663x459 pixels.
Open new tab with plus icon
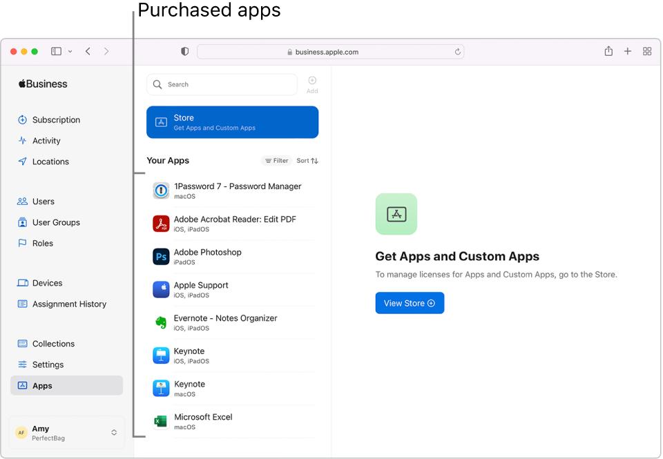pyautogui.click(x=628, y=52)
